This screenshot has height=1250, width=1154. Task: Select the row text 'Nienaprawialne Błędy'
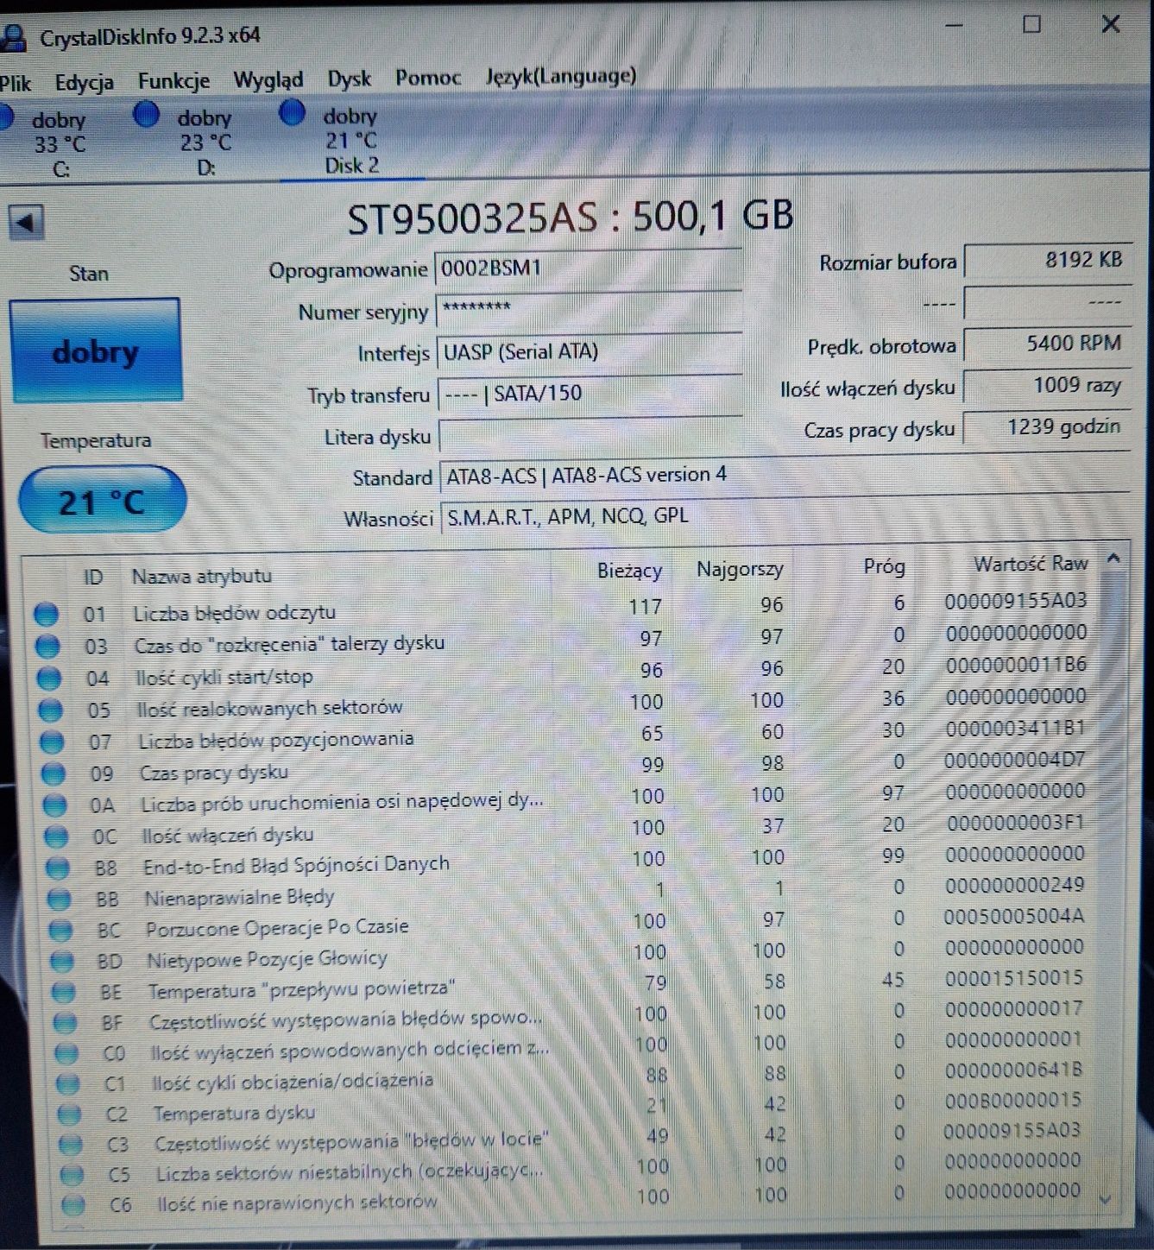239,898
